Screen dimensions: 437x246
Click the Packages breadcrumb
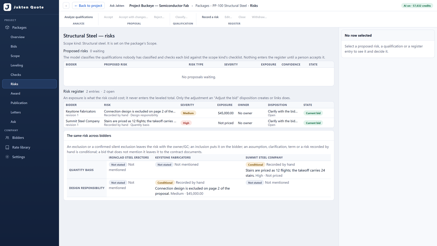coord(202,6)
